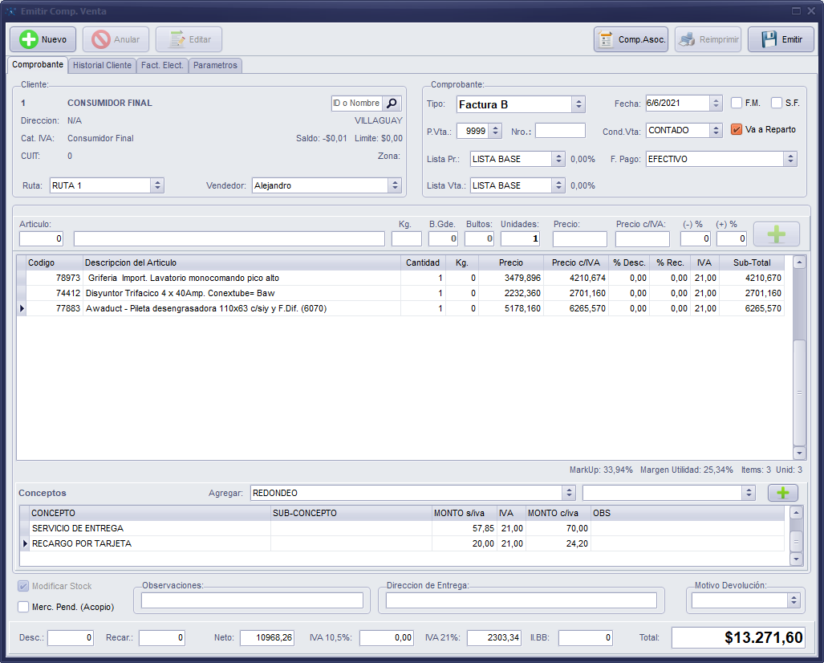Open the F. Pago EFECTIVO dropdown
The height and width of the screenshot is (663, 824).
(x=790, y=159)
